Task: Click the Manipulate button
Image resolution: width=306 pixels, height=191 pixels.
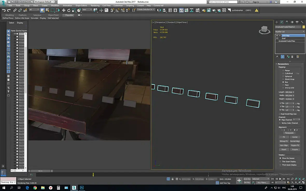Action: (289, 133)
